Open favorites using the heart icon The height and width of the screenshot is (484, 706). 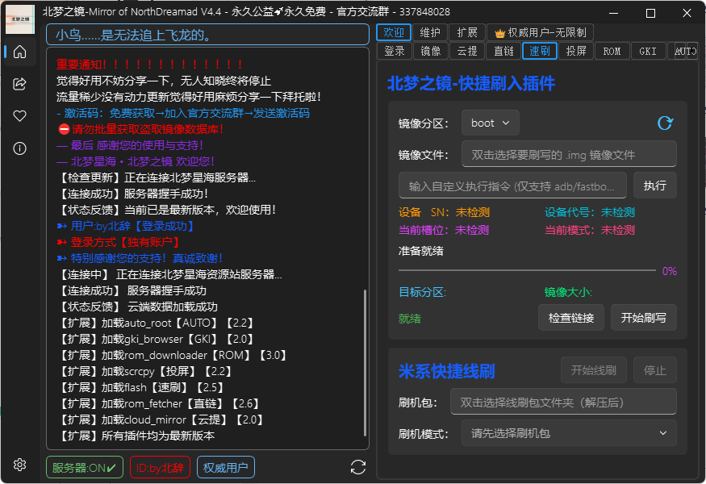[19, 115]
